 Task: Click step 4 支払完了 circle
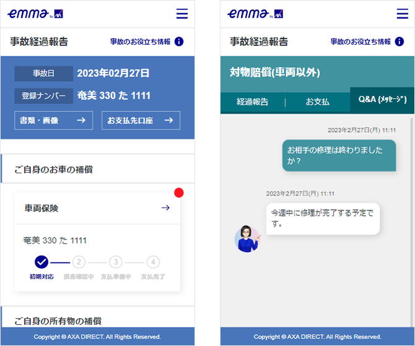153,262
